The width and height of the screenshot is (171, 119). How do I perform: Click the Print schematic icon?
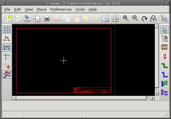[47, 19]
